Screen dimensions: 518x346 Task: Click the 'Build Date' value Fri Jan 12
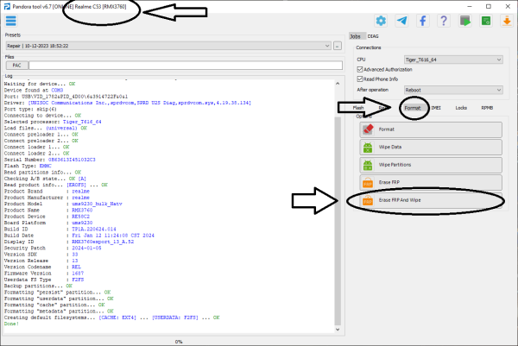[113, 236]
